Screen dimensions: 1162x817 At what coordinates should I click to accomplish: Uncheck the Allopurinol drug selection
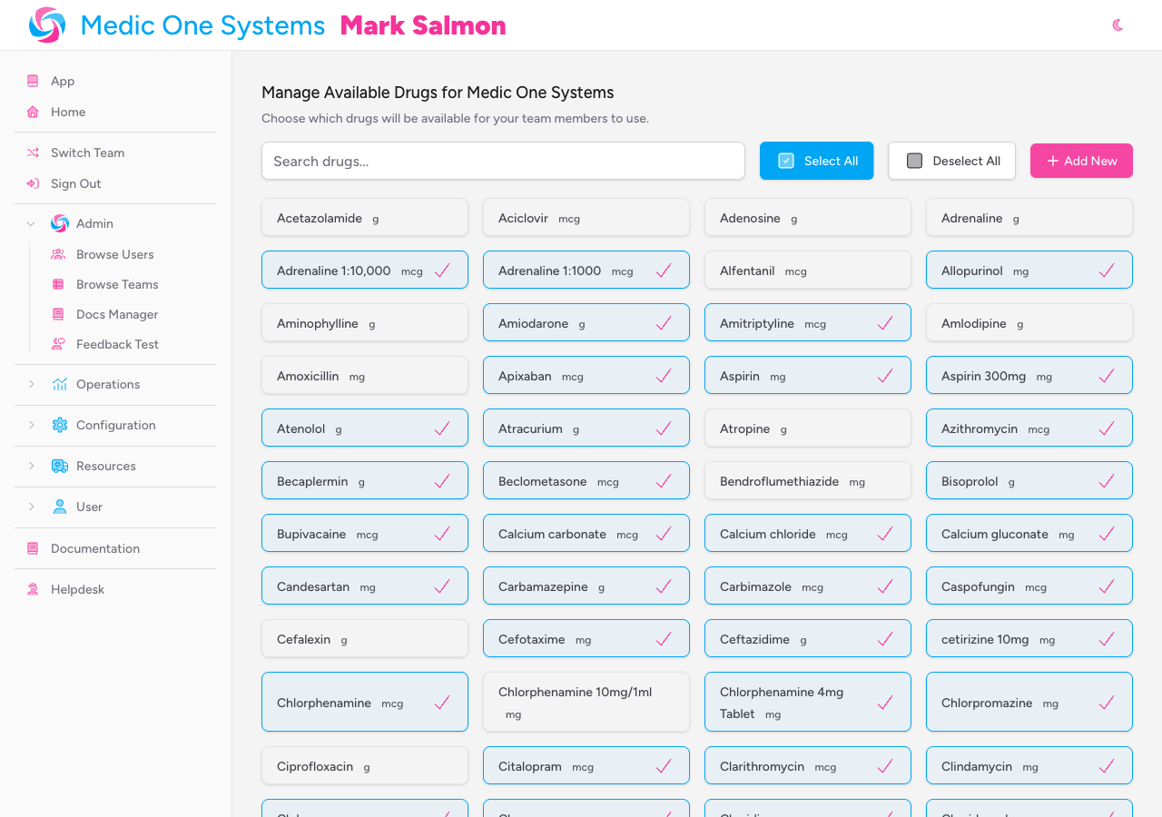[x=1106, y=270]
